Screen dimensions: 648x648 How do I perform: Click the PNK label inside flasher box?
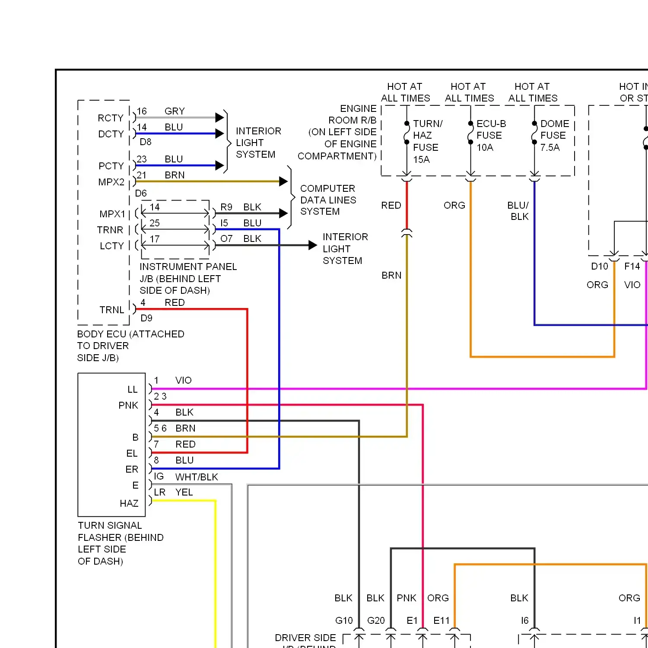point(128,405)
